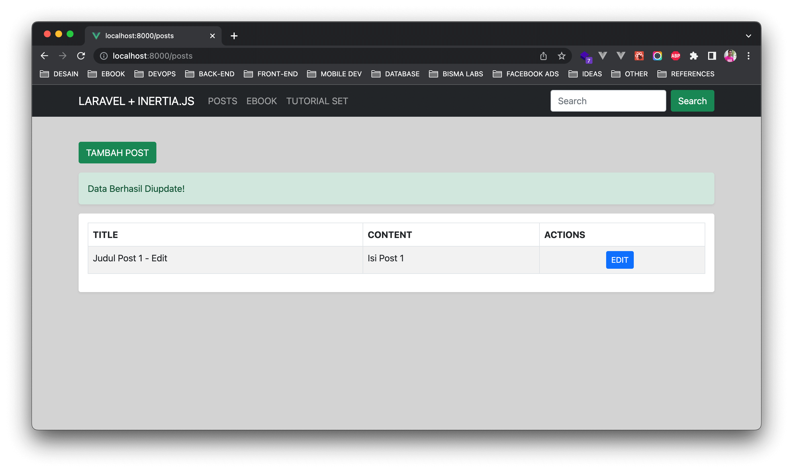Viewport: 793px width, 472px height.
Task: Open the FRONT-END bookmarks folder
Action: pyautogui.click(x=271, y=74)
